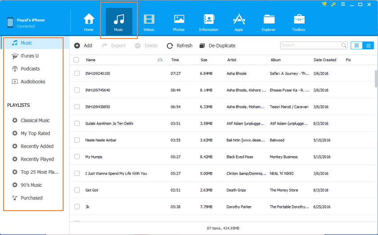Screen dimensions: 378x235
Task: Click the vertical scrollbar thumb
Action: click(376, 79)
